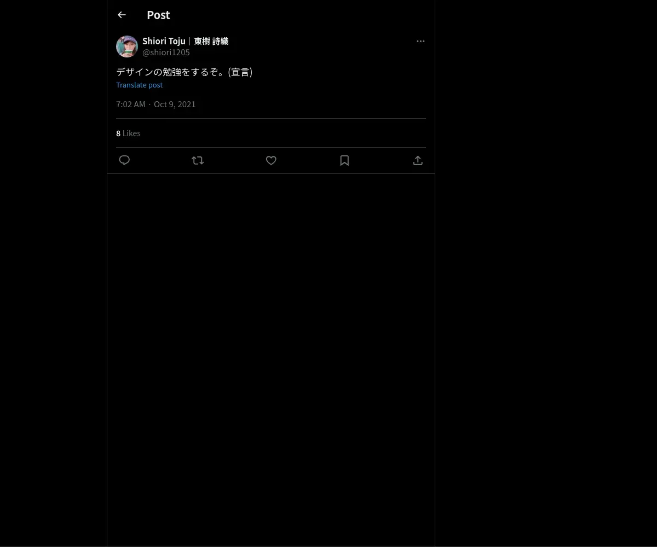The height and width of the screenshot is (547, 657).
Task: Click the Translate post link
Action: [x=139, y=85]
